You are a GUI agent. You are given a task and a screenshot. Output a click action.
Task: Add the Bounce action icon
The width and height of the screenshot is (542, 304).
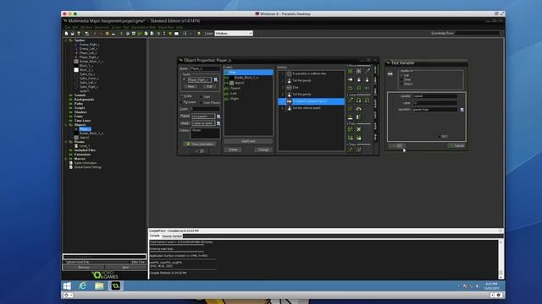[x=359, y=117]
